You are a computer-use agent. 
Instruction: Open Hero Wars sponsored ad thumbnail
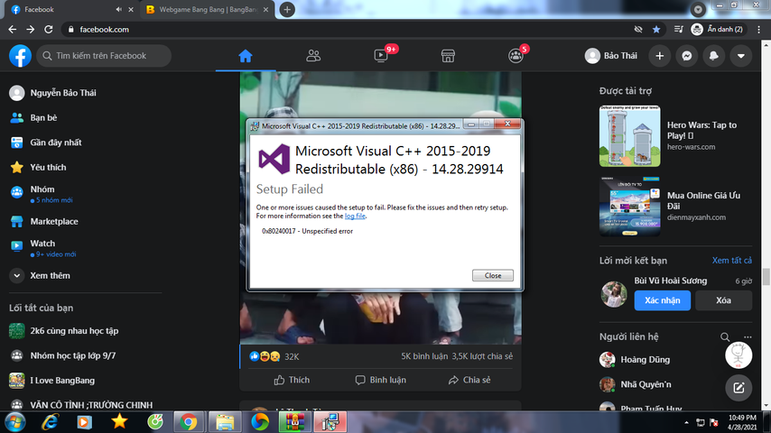(x=630, y=136)
